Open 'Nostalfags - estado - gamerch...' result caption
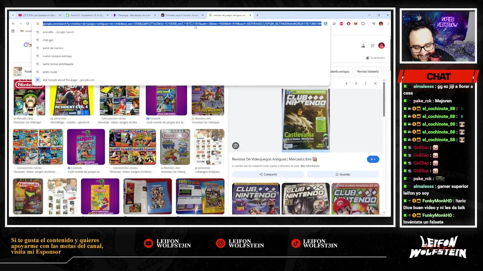 [x=70, y=122]
